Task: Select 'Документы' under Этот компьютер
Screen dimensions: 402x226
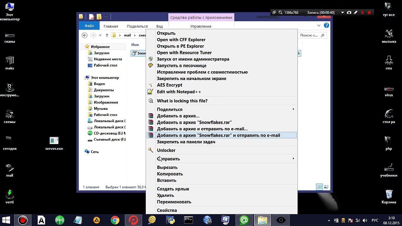Action: [104, 90]
